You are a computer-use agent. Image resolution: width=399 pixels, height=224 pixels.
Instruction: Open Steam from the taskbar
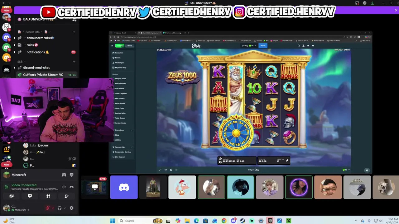coord(243,221)
